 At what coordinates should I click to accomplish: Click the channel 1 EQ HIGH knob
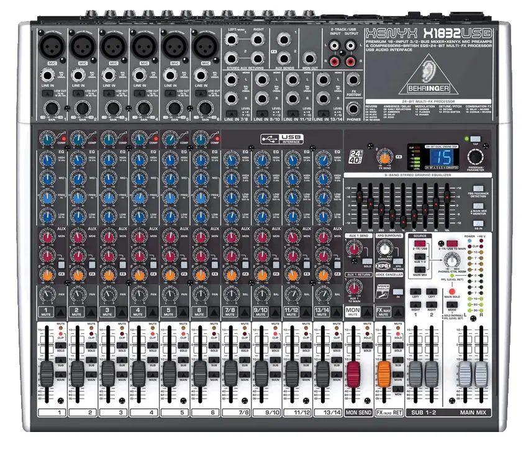click(48, 159)
